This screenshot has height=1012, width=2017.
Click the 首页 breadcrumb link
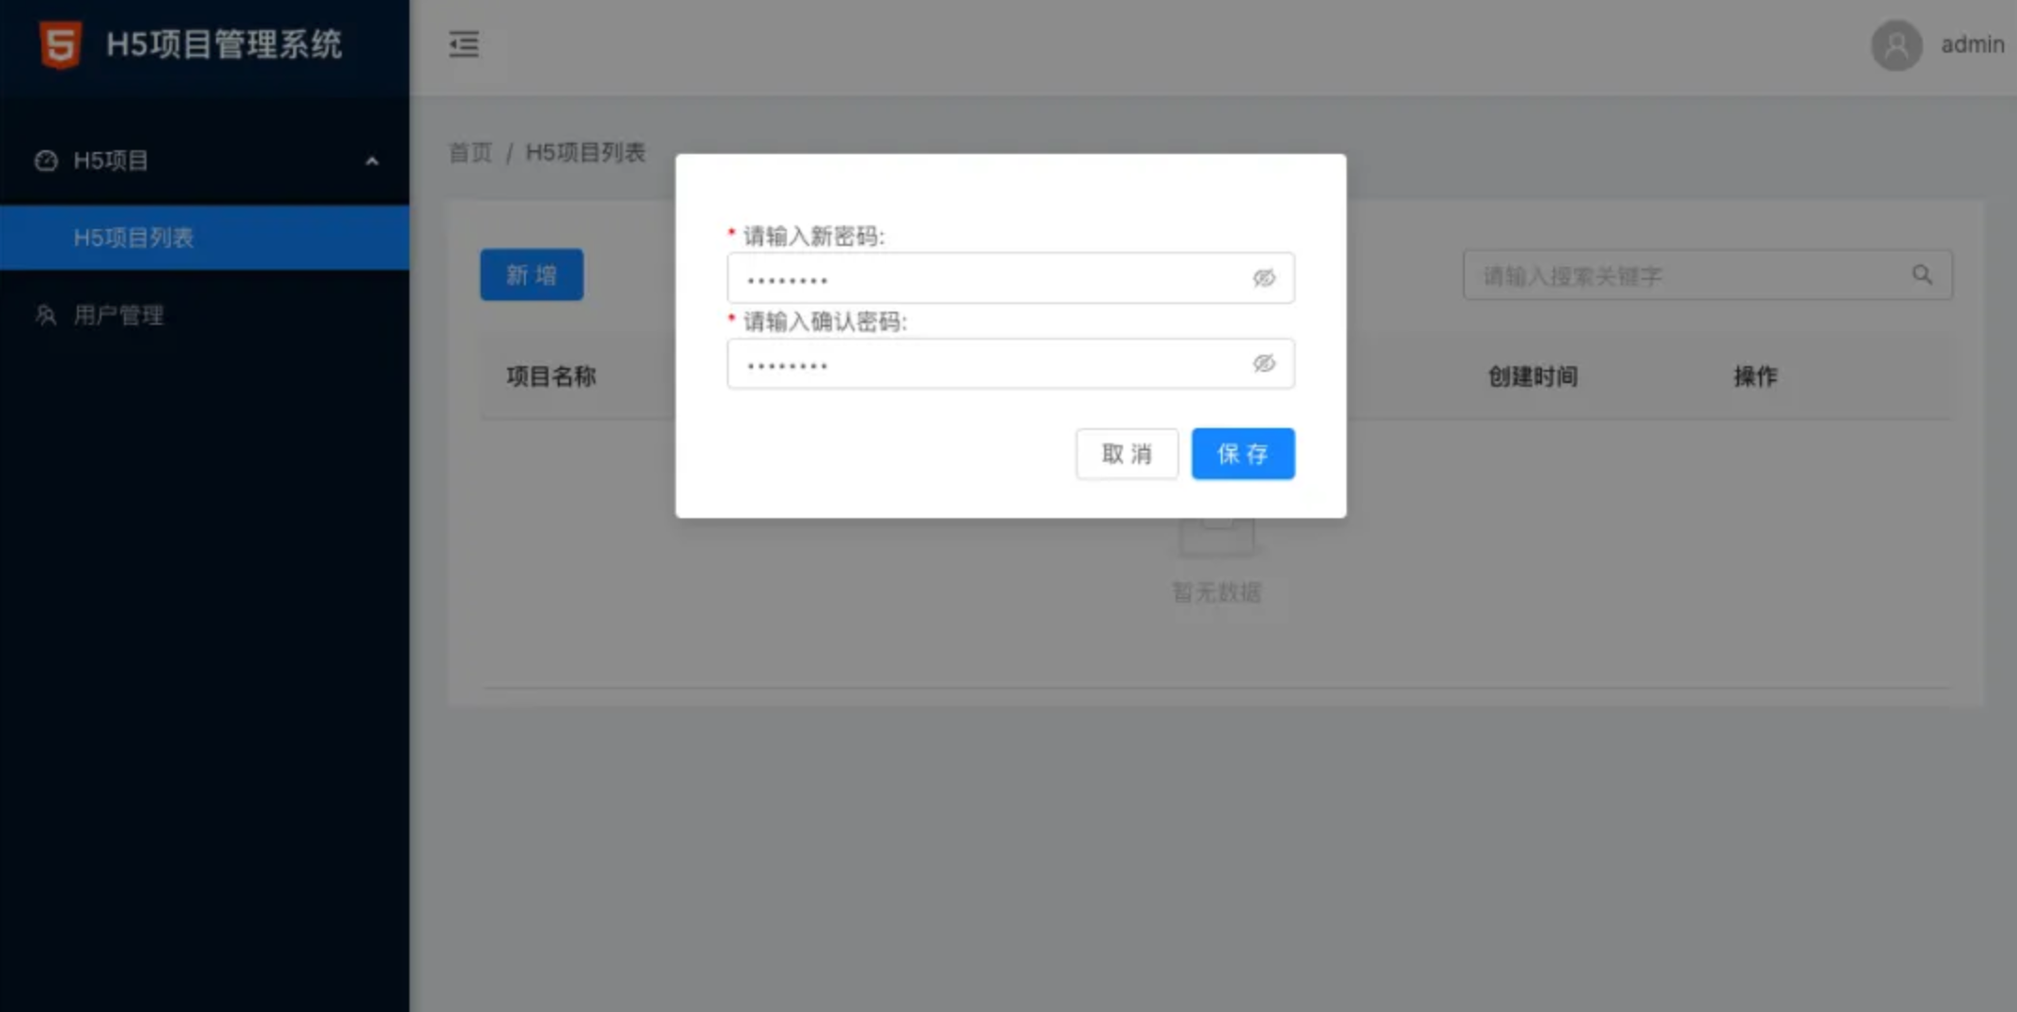(x=470, y=152)
